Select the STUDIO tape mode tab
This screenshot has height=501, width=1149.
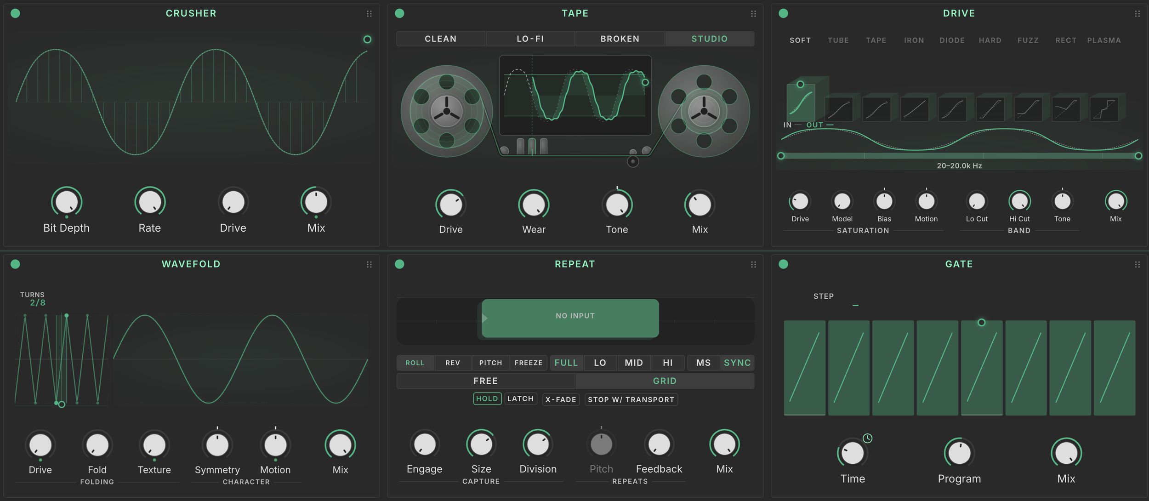(710, 39)
